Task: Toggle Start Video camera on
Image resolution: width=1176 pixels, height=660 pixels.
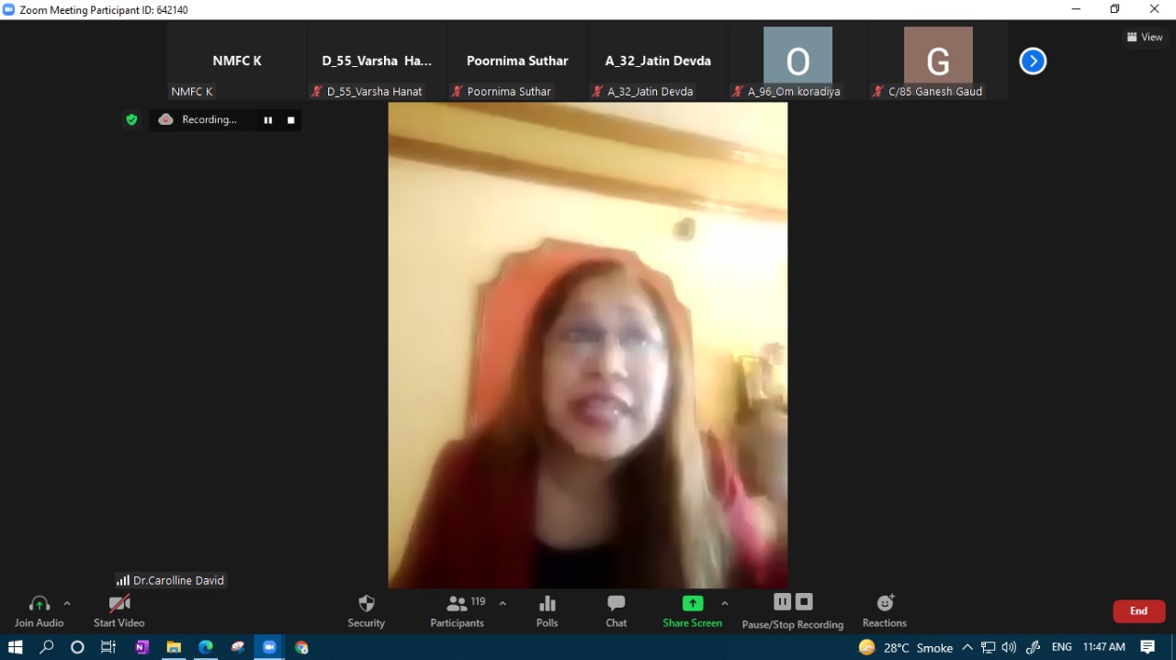Action: click(119, 610)
